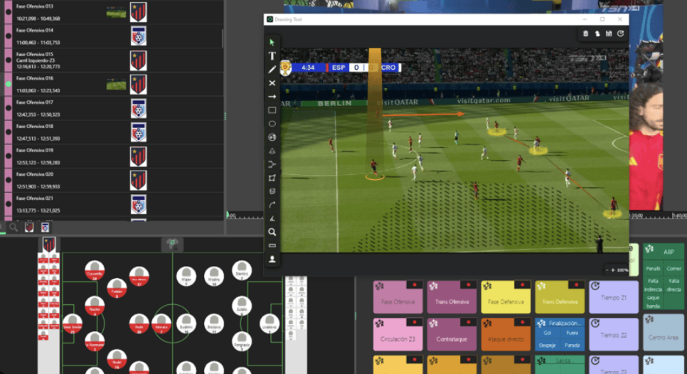Click the search magnifier below the clip list
Screen dimensions: 687x374
14,228
